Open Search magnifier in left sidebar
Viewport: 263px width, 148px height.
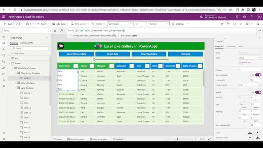click(4, 86)
